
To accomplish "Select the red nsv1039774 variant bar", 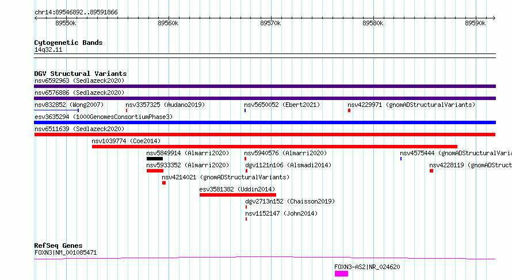I will (x=274, y=147).
